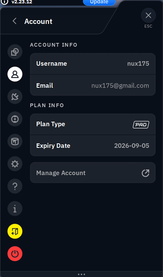This screenshot has height=277, width=163.
Task: Click the external link arrow on Manage Account
Action: click(145, 173)
